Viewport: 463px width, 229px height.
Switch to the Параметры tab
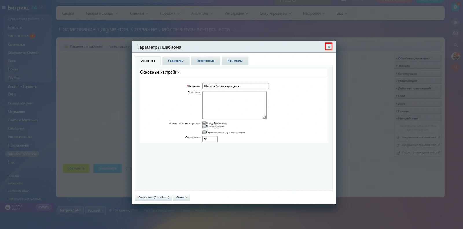point(176,61)
